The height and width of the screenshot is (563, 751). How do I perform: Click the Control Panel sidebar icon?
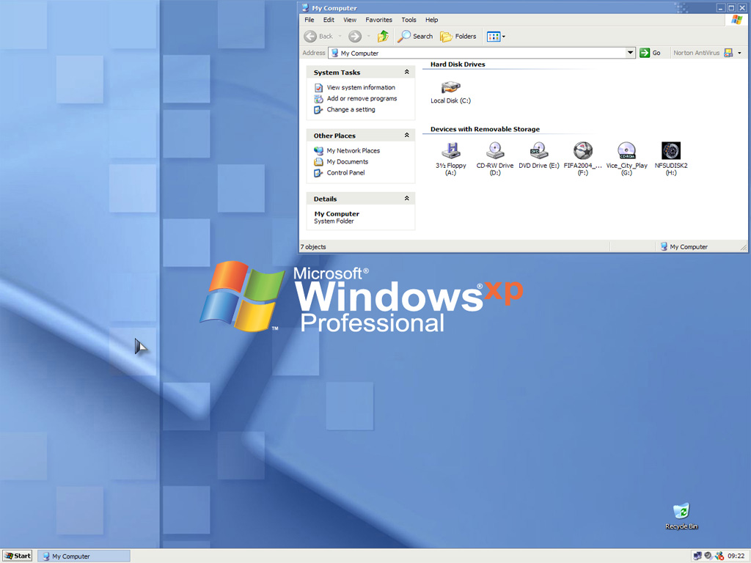tap(318, 173)
